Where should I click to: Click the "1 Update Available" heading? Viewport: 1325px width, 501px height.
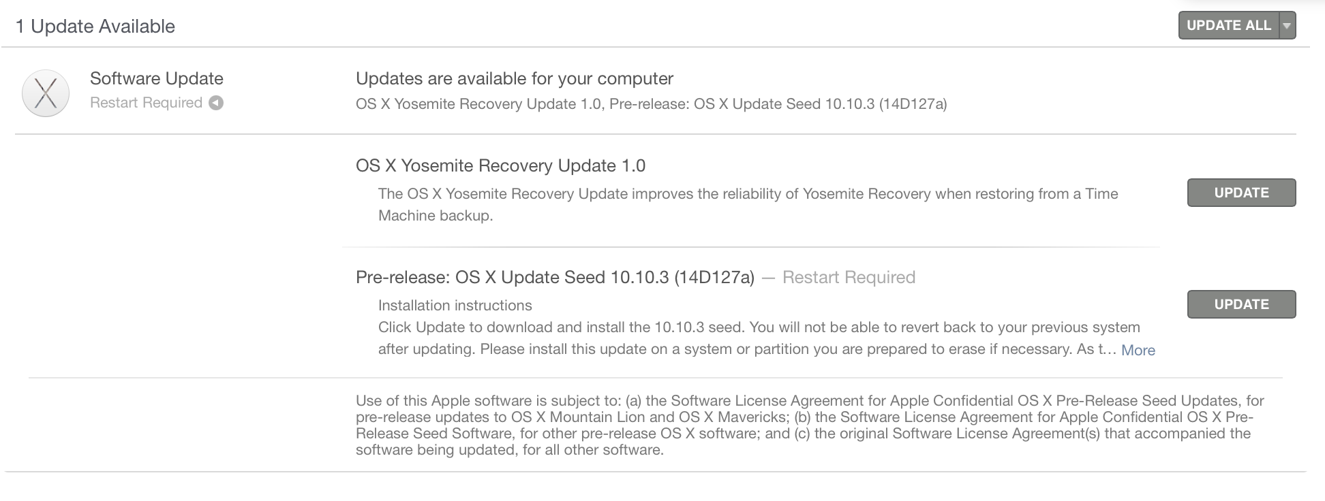click(x=95, y=27)
